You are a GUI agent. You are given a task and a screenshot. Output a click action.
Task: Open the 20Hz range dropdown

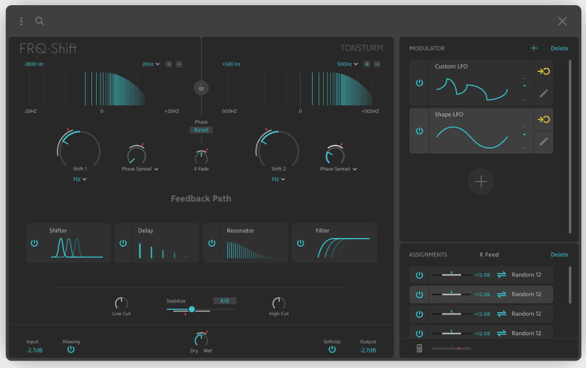tap(151, 64)
